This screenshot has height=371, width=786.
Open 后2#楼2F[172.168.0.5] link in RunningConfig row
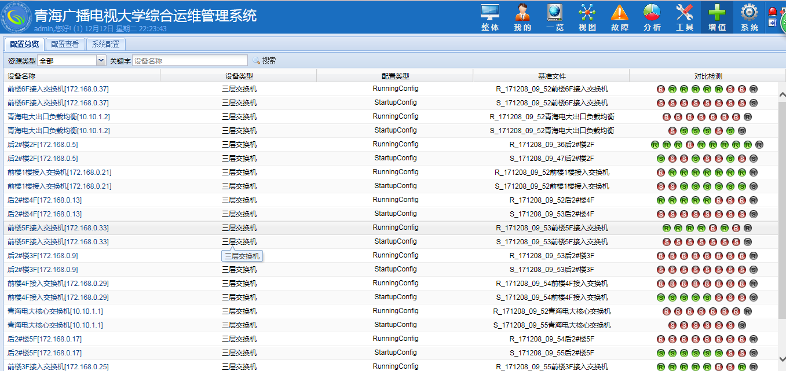[42, 145]
